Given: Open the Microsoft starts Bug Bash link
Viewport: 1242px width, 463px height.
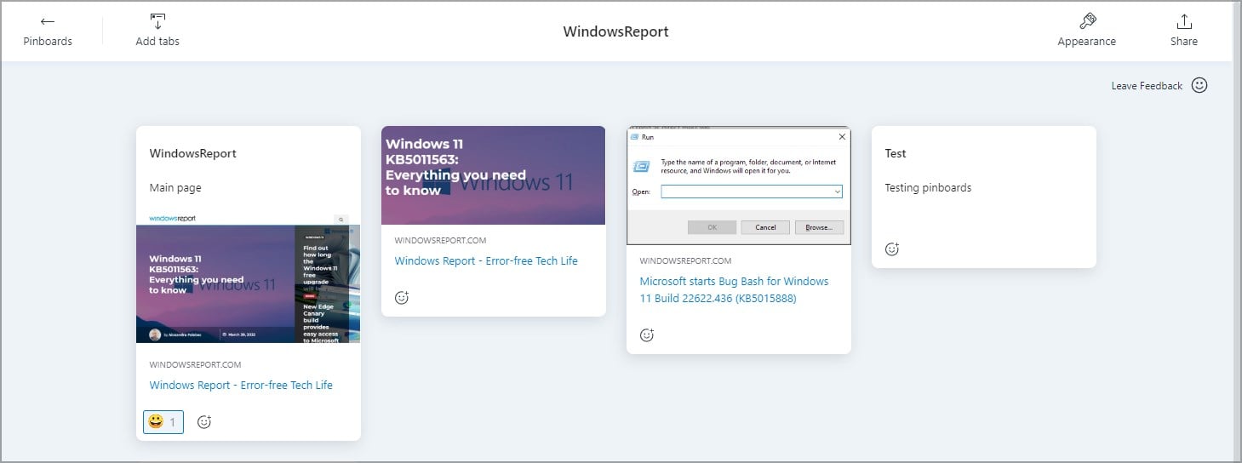Looking at the screenshot, I should pos(734,289).
